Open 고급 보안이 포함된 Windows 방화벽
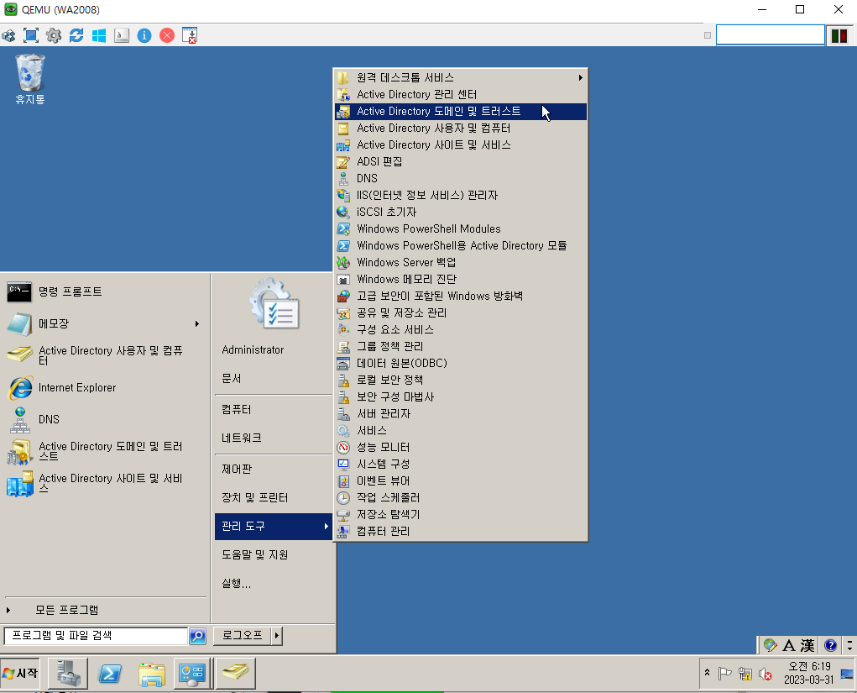 pos(461,296)
